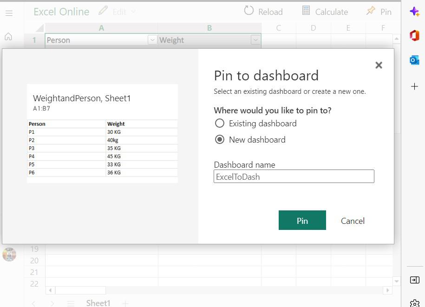
Task: Click the WeightandPerson, Sheet1 preview title
Action: [82, 98]
